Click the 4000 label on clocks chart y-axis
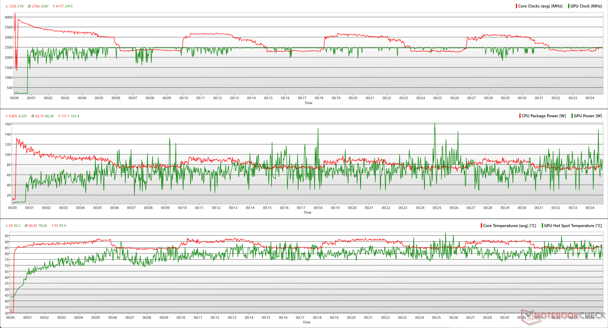The height and width of the screenshot is (328, 608). tap(9, 17)
